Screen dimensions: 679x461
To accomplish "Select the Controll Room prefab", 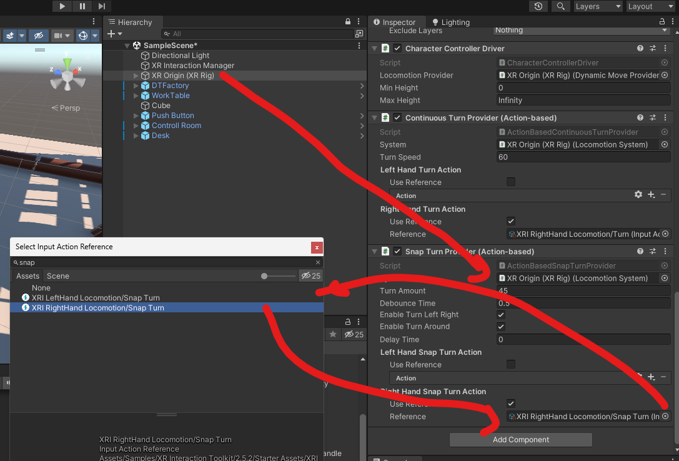I will point(176,126).
